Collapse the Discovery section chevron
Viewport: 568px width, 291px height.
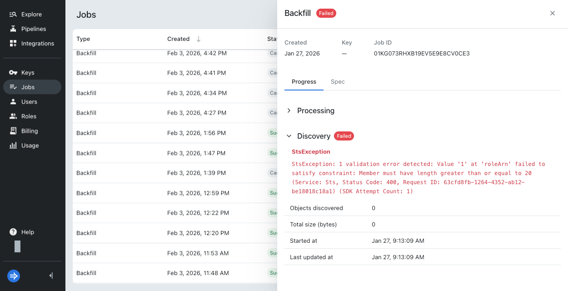point(289,136)
